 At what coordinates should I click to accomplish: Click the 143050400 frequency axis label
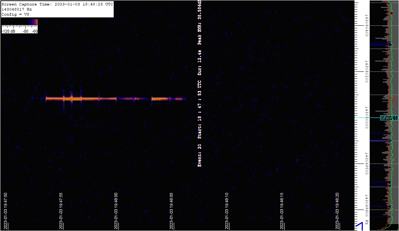click(367, 25)
